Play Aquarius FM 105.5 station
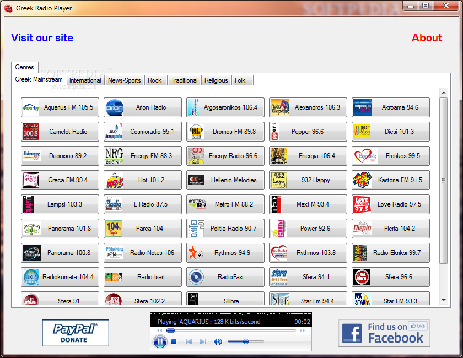 tap(60, 107)
